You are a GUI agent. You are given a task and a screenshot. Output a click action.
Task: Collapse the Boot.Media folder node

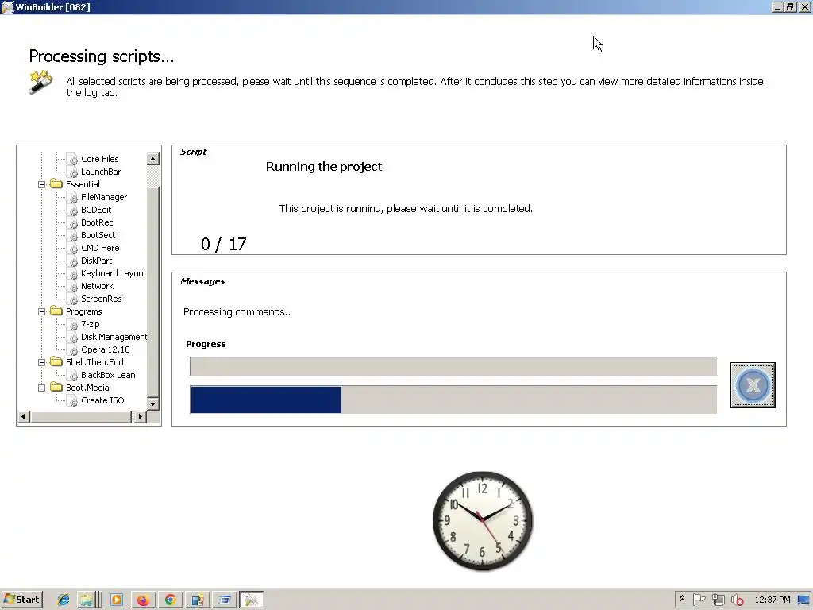tap(41, 388)
